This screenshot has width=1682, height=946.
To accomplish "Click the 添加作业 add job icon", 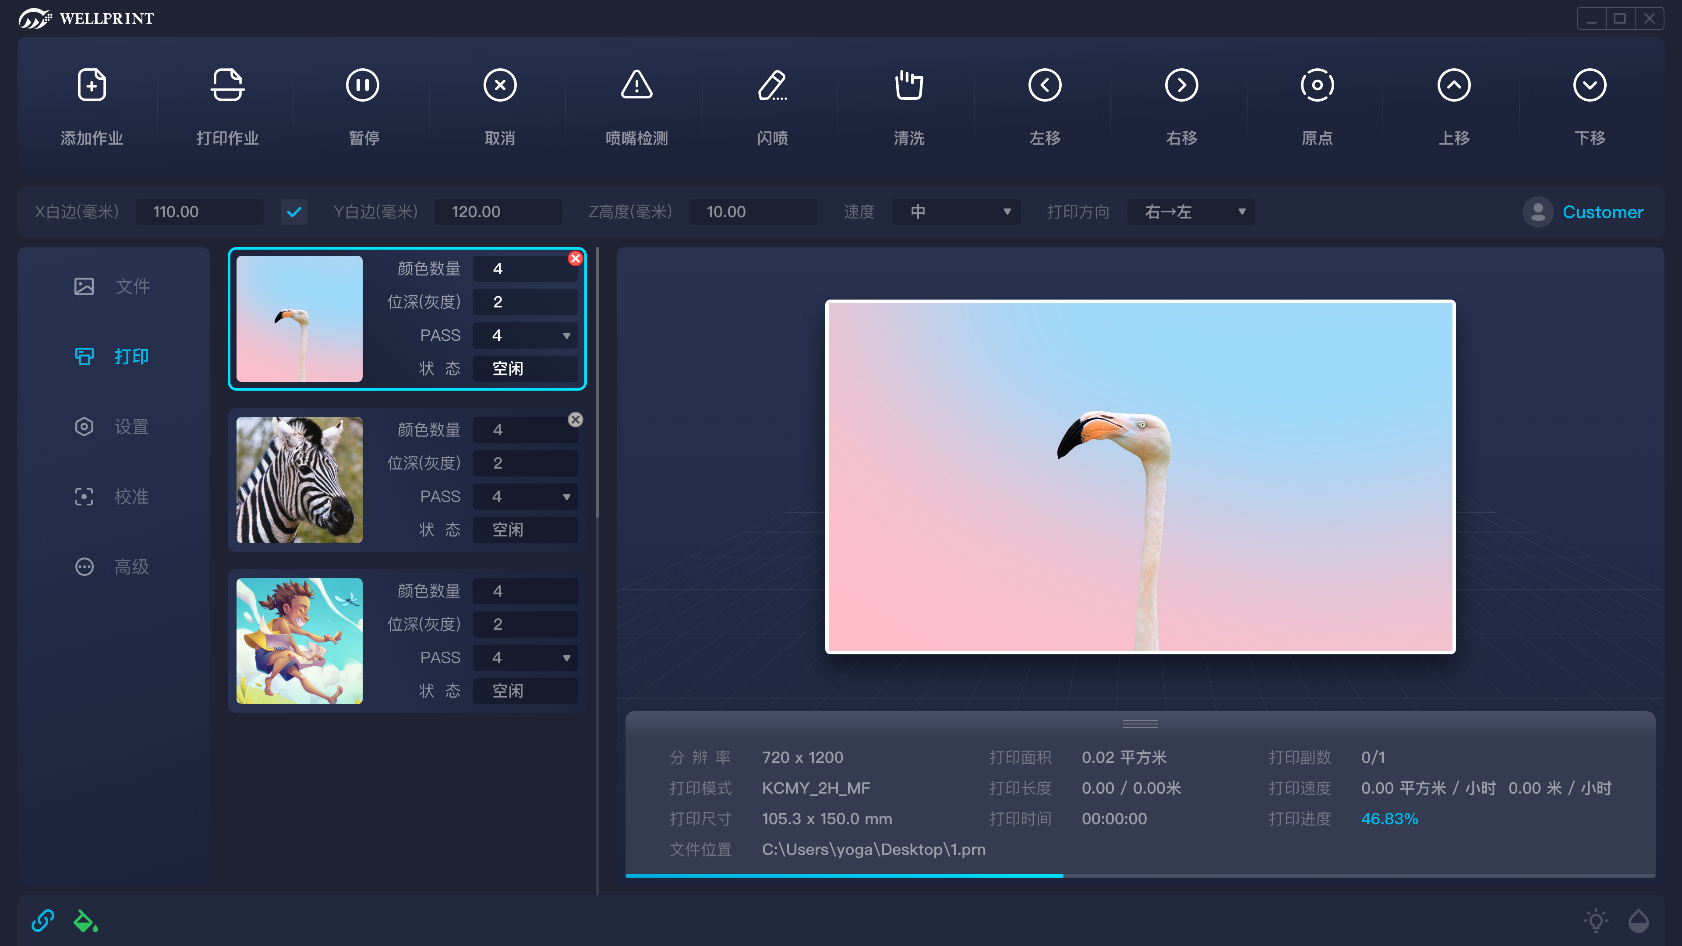I will click(x=92, y=85).
